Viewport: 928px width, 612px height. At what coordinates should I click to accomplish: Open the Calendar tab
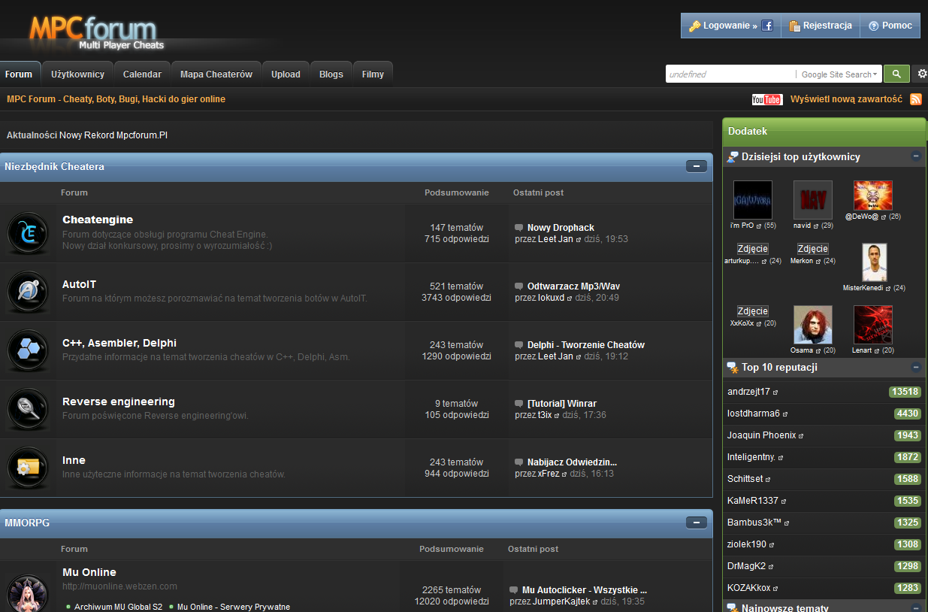pos(142,74)
